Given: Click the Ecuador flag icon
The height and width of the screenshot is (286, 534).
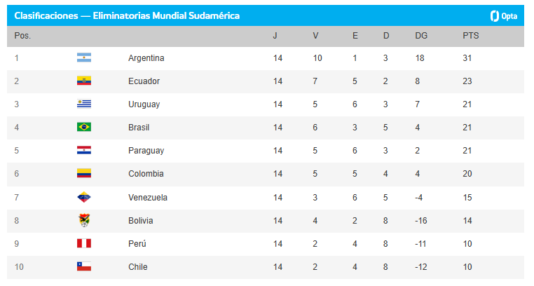Looking at the screenshot, I should 84,81.
